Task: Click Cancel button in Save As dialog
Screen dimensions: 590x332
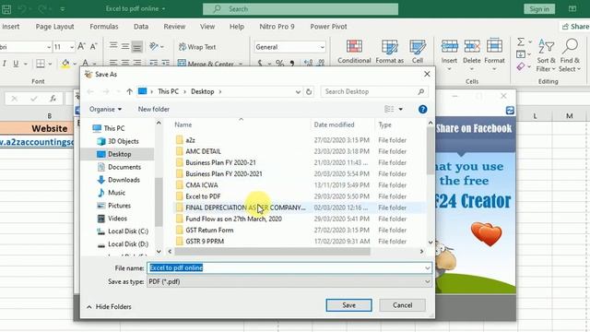Action: pos(402,305)
